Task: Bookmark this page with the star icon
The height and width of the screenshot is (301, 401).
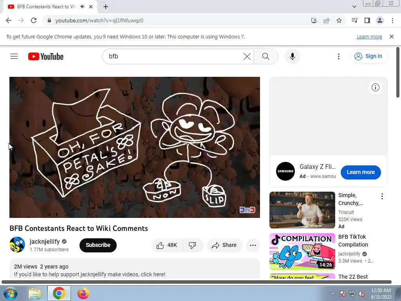Action: click(x=339, y=20)
